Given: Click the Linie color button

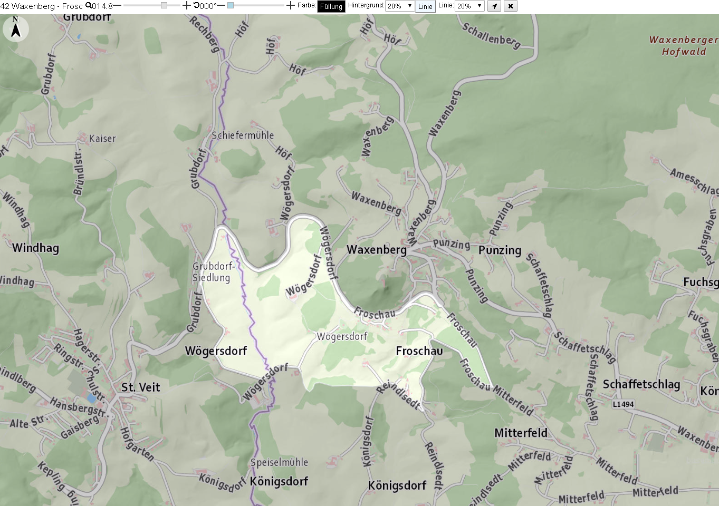Looking at the screenshot, I should (x=425, y=6).
